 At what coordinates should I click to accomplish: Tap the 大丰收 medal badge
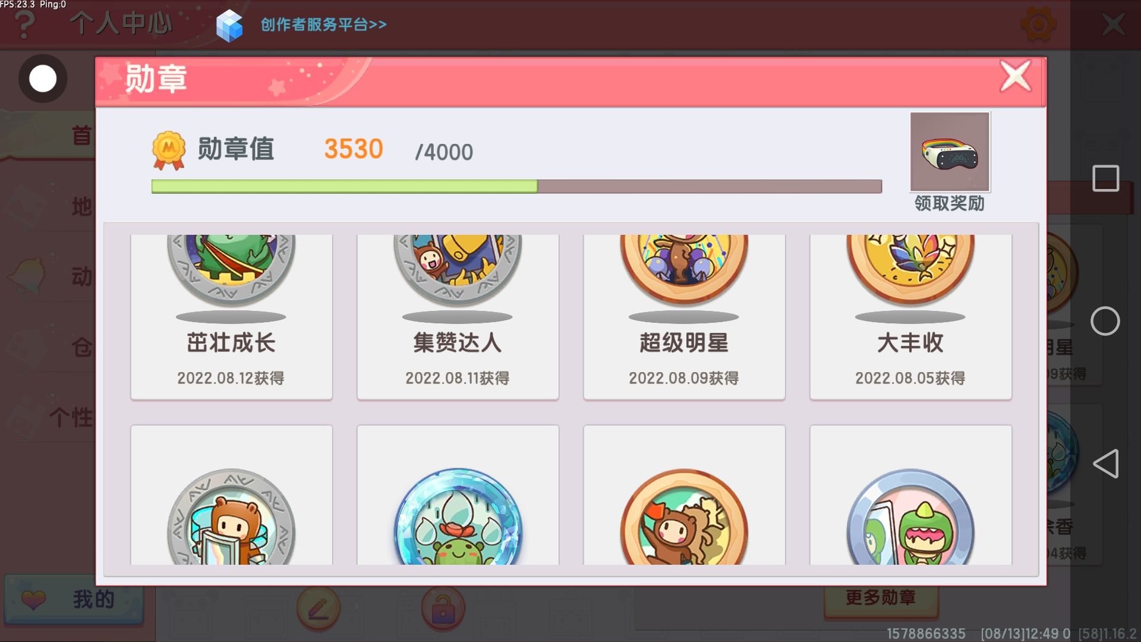(x=910, y=270)
